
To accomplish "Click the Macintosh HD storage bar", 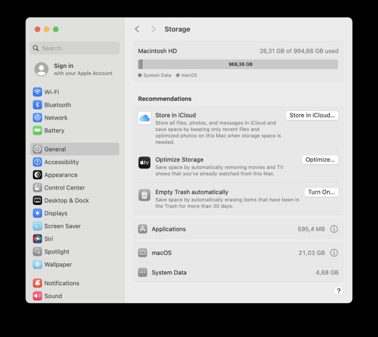I will tap(238, 64).
